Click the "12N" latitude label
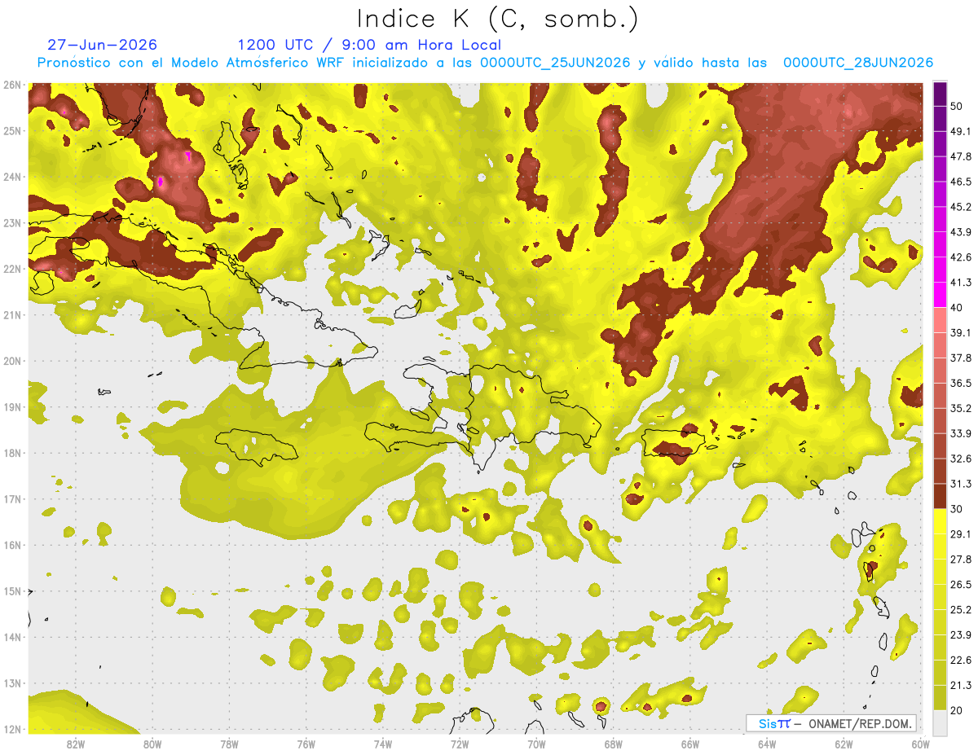978x755 pixels. point(11,729)
